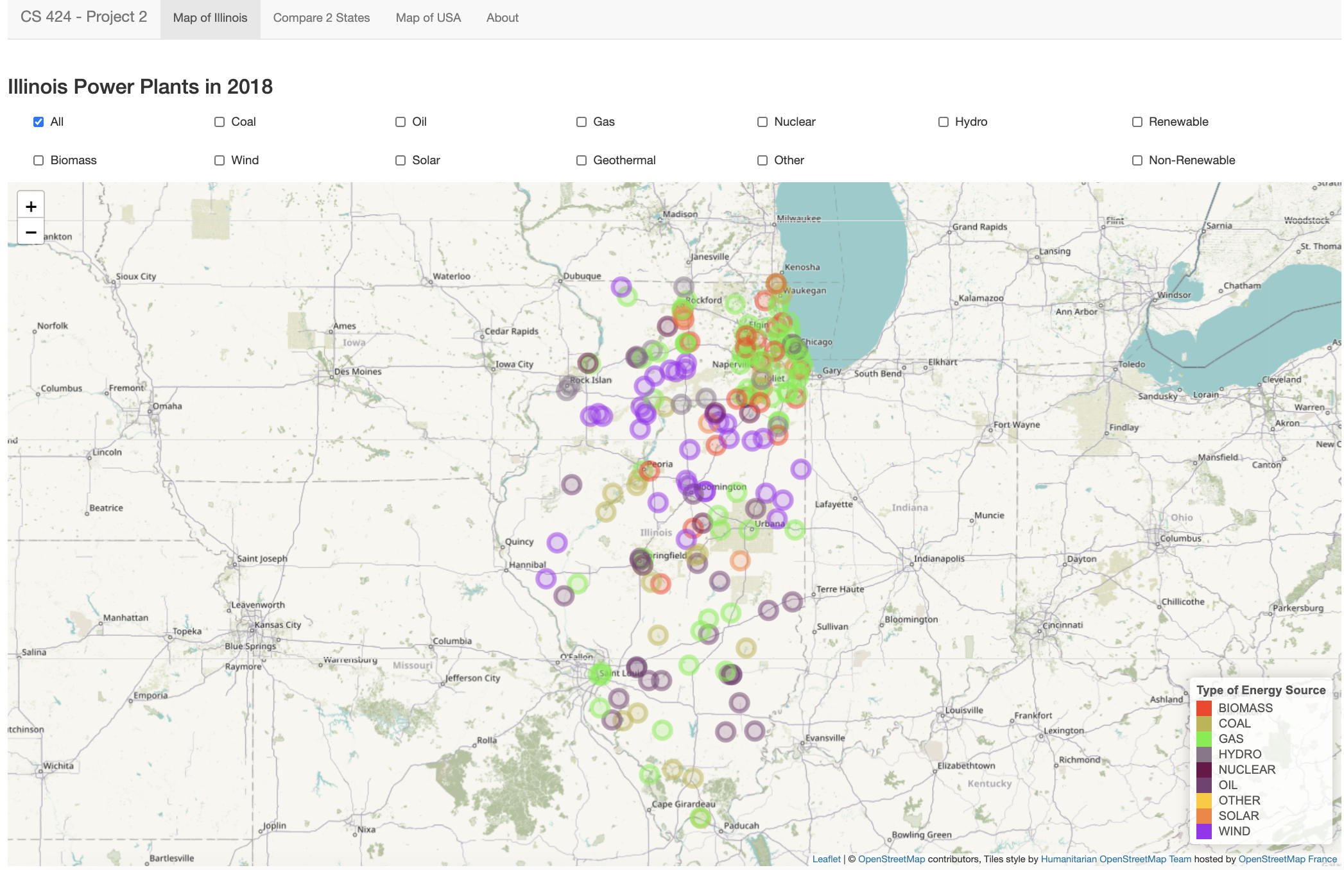Click the solar marker near Kenosha

pyautogui.click(x=776, y=283)
